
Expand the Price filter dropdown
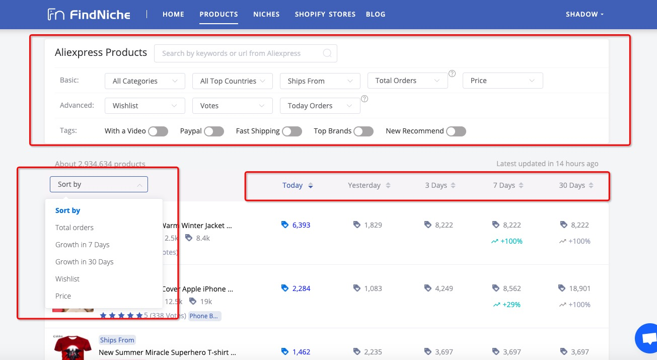[503, 81]
